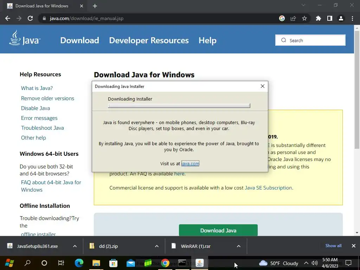Open the clock and date display
Screen dimensions: 360x270
pyautogui.click(x=330, y=263)
